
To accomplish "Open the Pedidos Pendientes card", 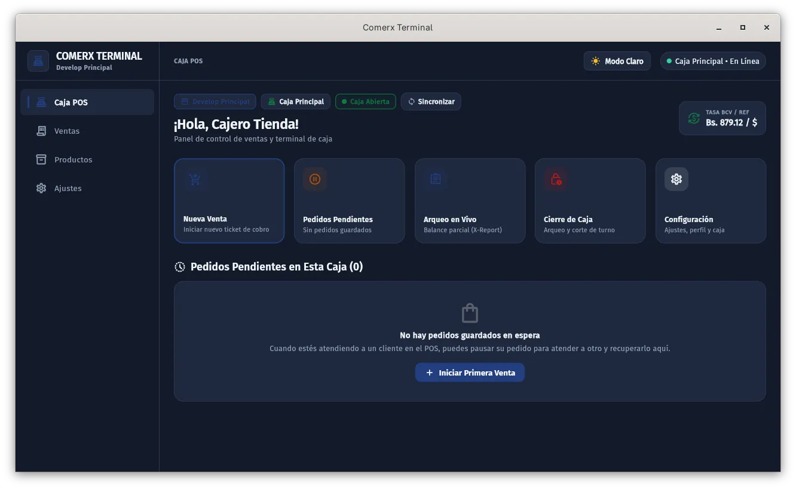I will [x=350, y=201].
